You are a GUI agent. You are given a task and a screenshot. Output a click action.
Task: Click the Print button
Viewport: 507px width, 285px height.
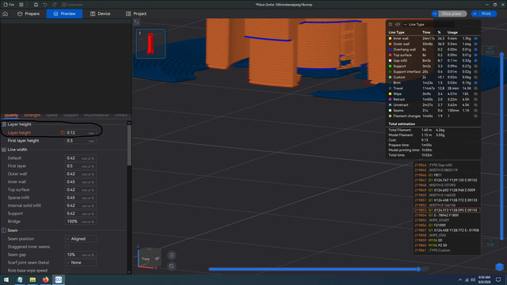(486, 13)
